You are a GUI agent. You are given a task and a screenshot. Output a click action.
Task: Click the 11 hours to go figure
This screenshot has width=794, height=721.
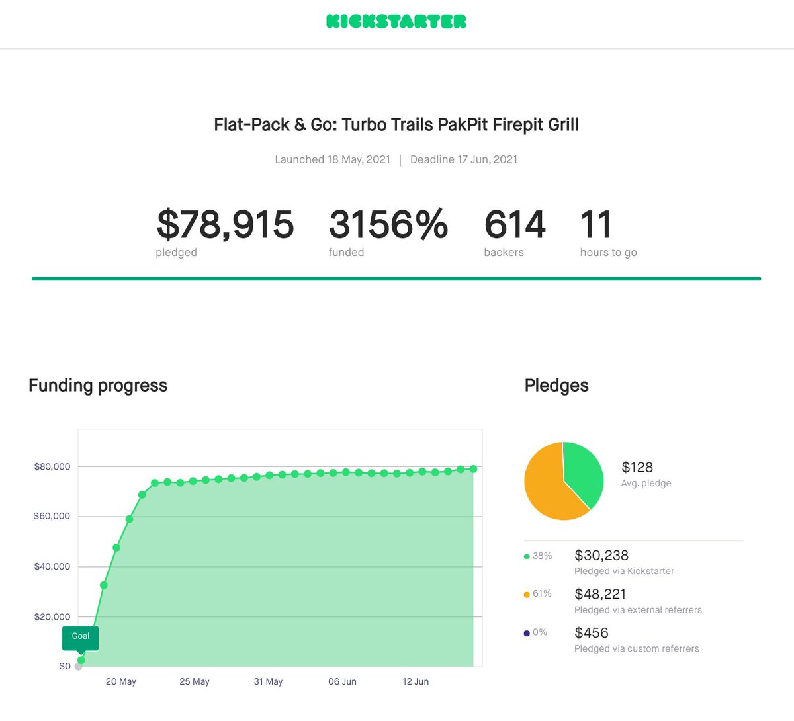point(596,224)
